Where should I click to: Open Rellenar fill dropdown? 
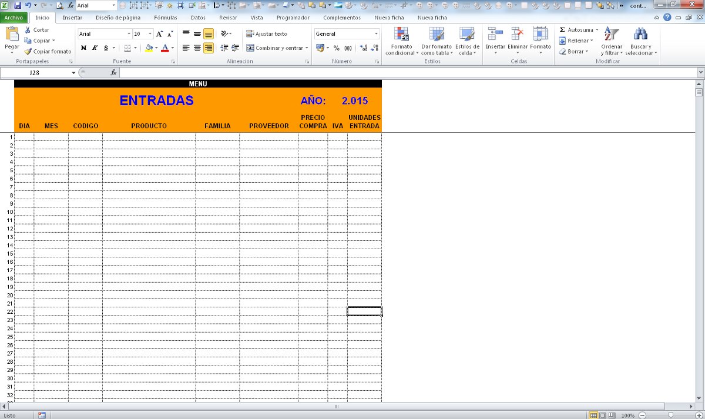pos(576,41)
